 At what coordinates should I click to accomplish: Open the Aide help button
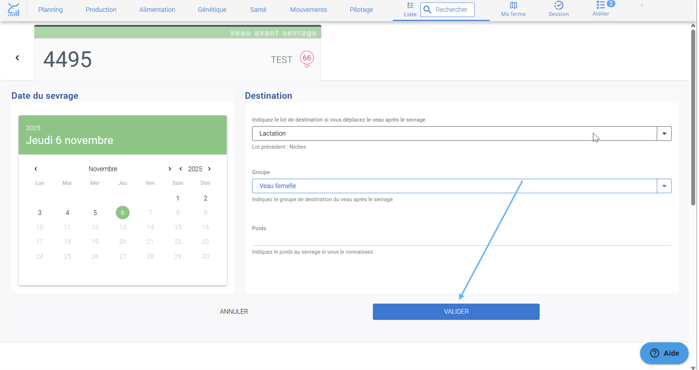tap(664, 353)
